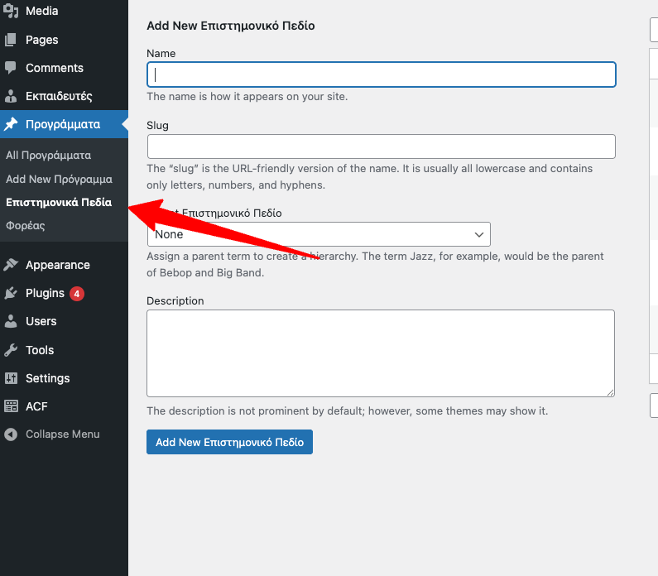The height and width of the screenshot is (576, 658).
Task: Select Add New Πρόγραμμα submenu item
Action: coord(59,179)
